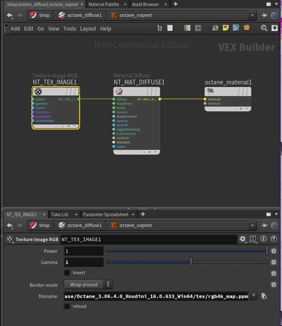Open the Border mode parameter gear menu
The image size is (282, 326).
coord(274,285)
